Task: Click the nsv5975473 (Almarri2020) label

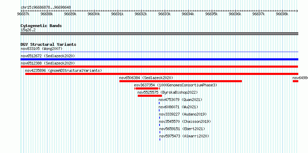Action: click(x=184, y=136)
